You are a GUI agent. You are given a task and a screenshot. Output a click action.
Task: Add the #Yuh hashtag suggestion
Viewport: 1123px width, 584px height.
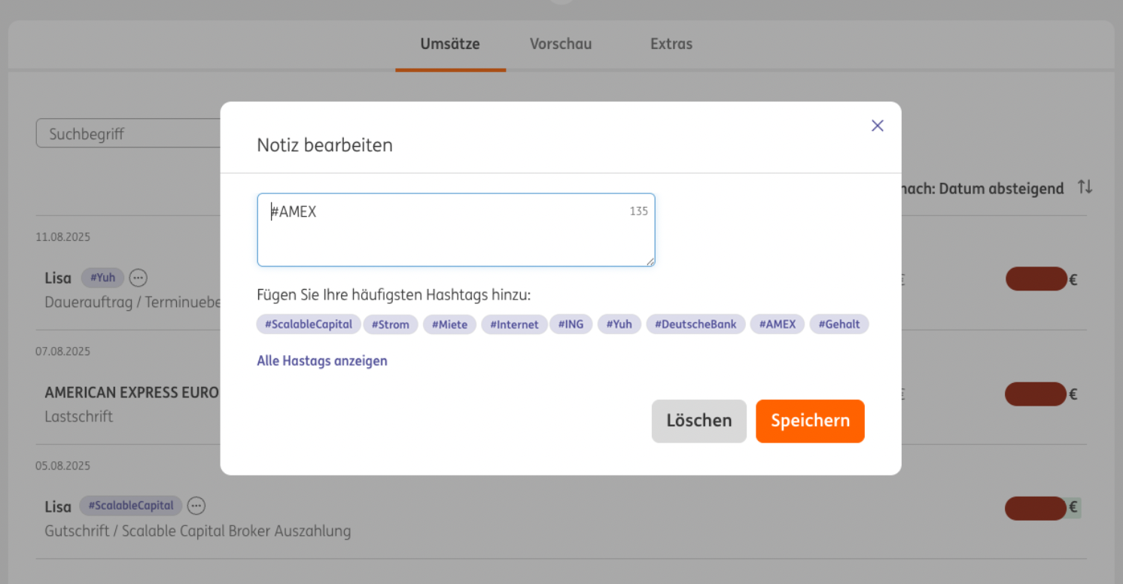(619, 324)
